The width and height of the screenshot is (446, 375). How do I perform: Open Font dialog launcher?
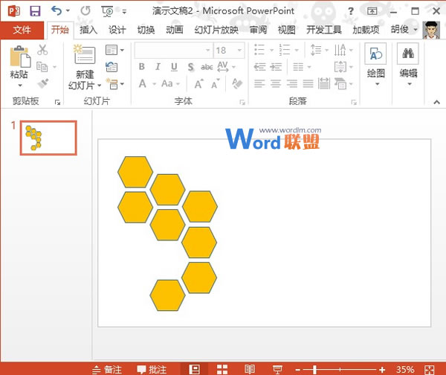tap(242, 102)
